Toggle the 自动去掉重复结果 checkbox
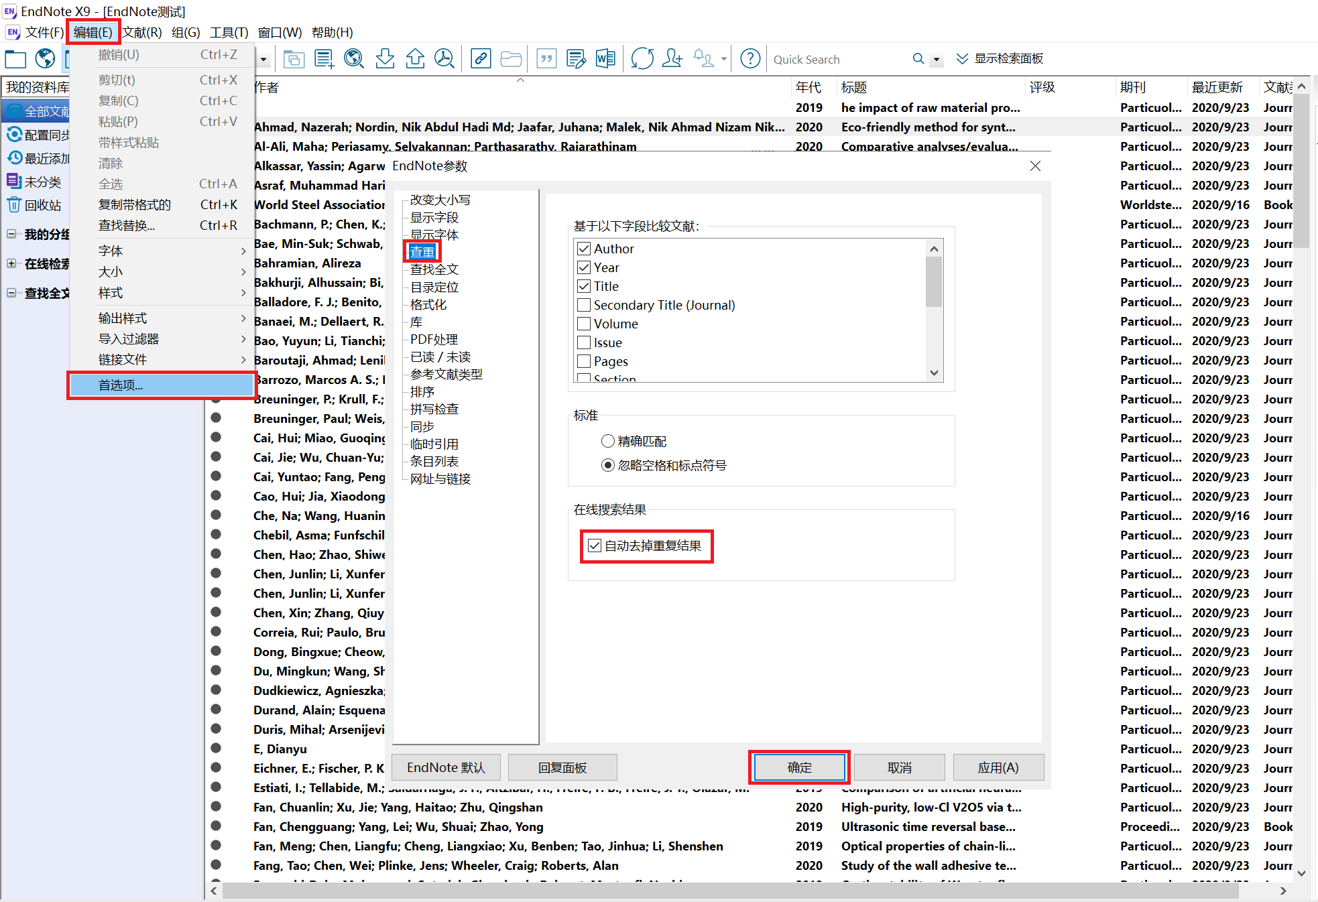1318x902 pixels. pyautogui.click(x=595, y=545)
